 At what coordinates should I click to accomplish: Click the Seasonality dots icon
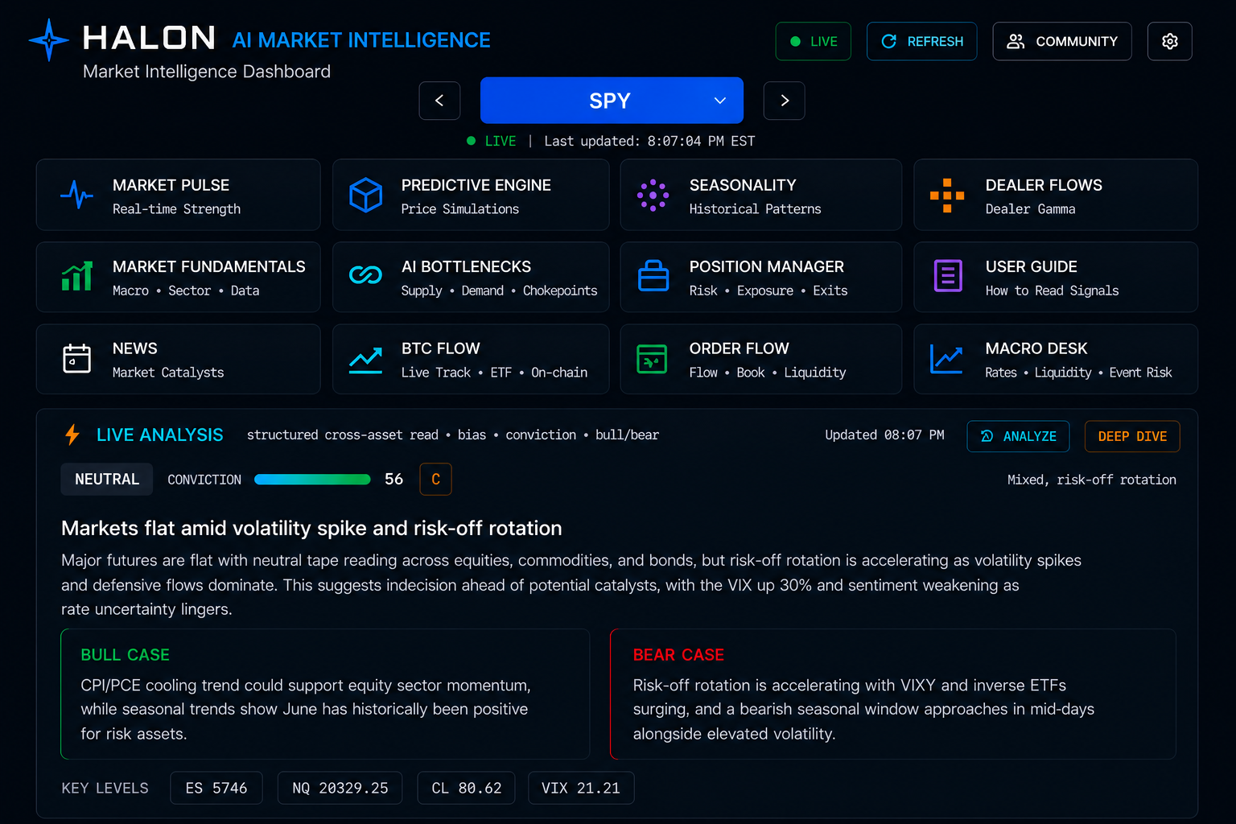pos(653,195)
